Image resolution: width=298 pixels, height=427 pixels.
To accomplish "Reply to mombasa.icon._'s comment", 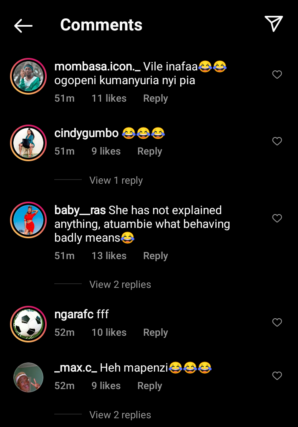I will [x=156, y=98].
